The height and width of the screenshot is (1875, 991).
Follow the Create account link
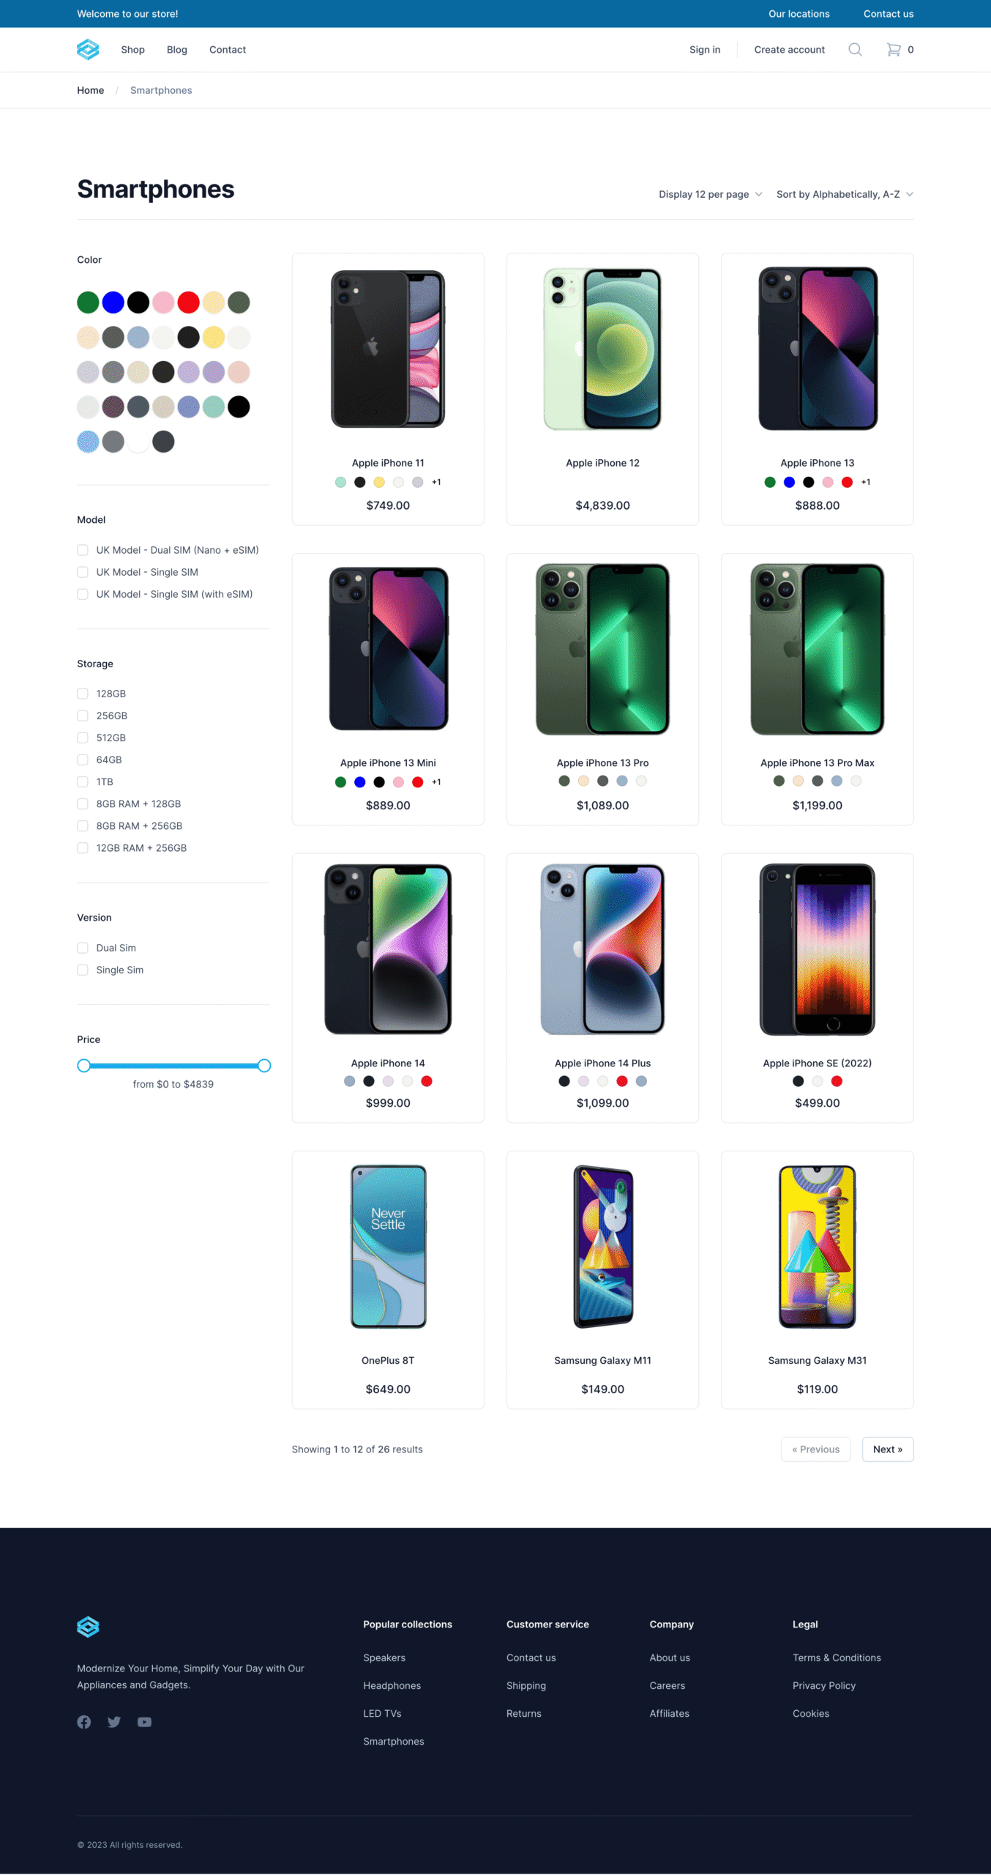[x=789, y=50]
